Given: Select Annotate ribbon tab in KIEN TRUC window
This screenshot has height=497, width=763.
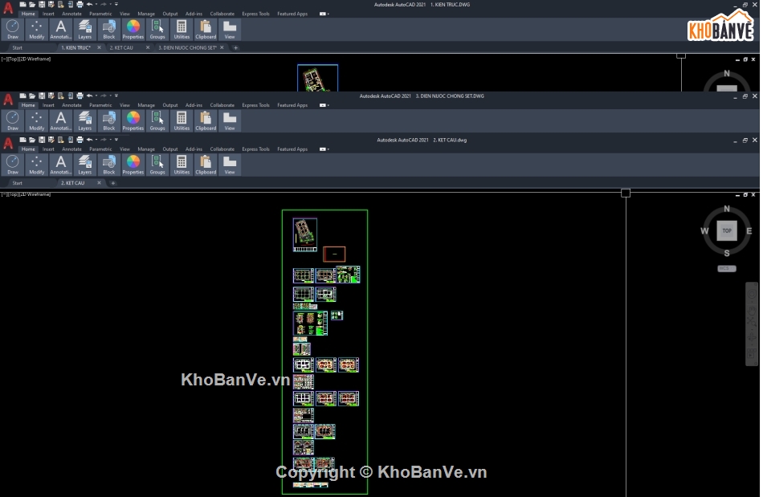Looking at the screenshot, I should point(71,14).
